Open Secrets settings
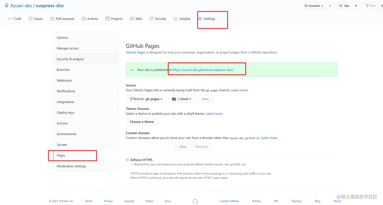 pos(86,145)
